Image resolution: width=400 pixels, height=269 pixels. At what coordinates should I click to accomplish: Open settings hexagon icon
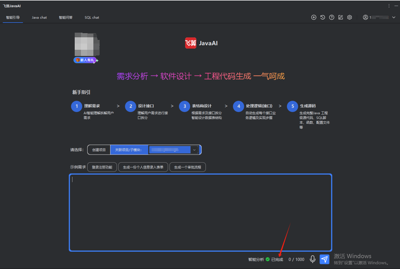[350, 17]
